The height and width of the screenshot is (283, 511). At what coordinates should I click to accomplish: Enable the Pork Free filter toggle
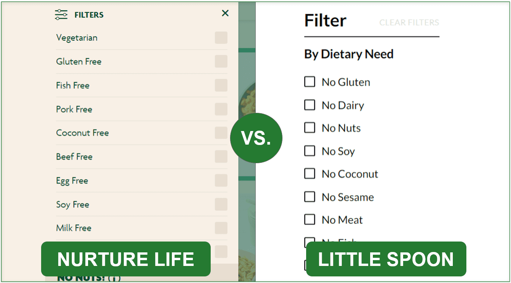(x=221, y=109)
